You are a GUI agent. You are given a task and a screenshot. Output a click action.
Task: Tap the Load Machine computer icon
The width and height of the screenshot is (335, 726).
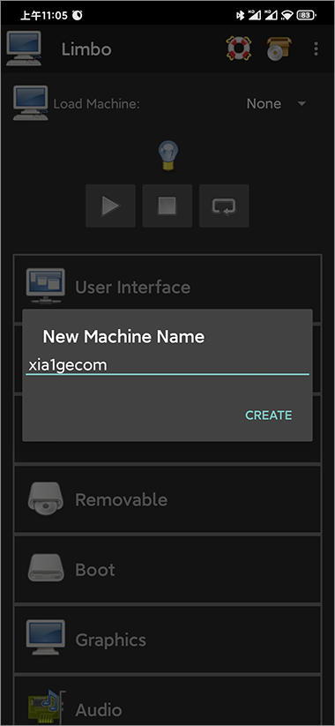[x=31, y=103]
